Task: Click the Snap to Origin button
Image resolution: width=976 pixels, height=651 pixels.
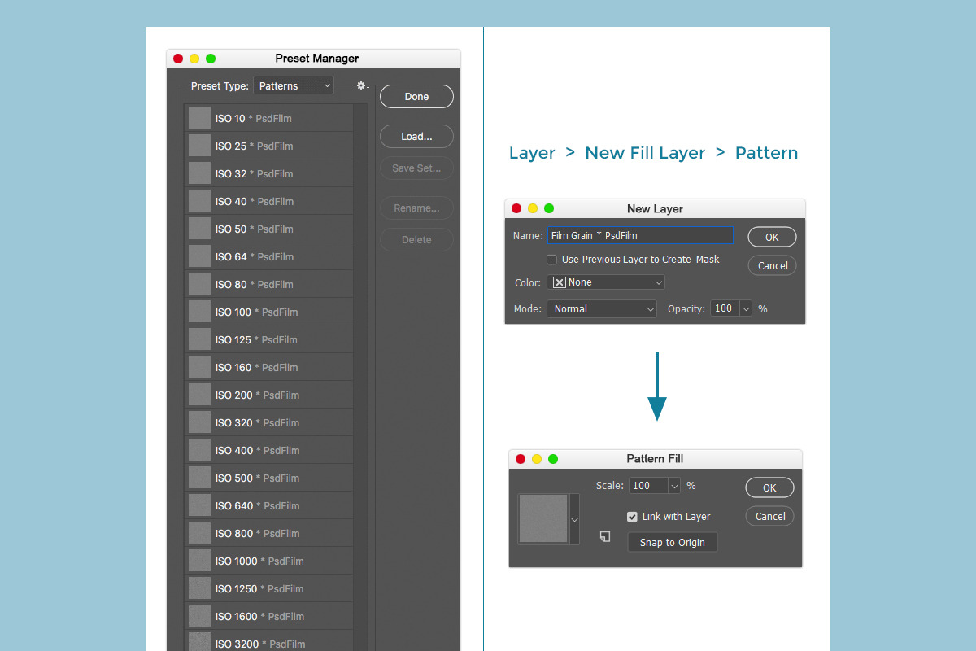Action: pos(672,543)
